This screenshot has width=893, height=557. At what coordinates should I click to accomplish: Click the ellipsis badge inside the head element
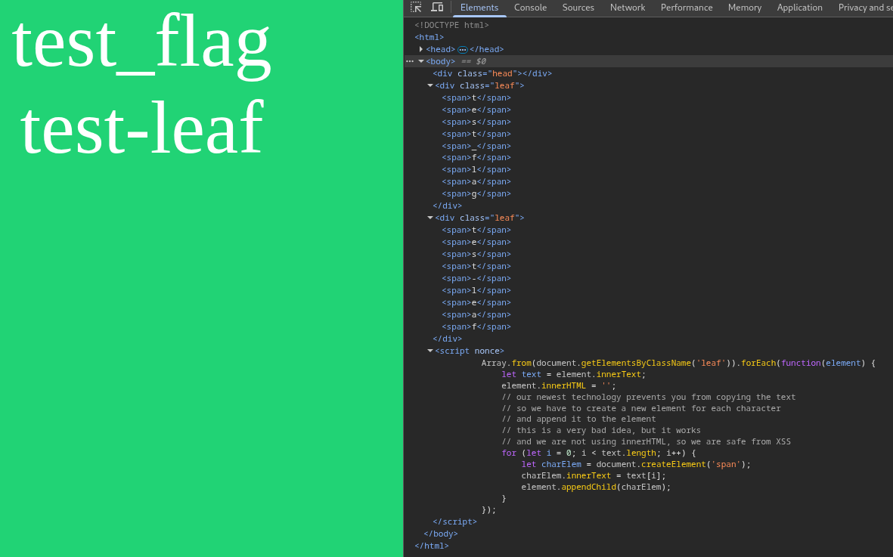coord(461,49)
